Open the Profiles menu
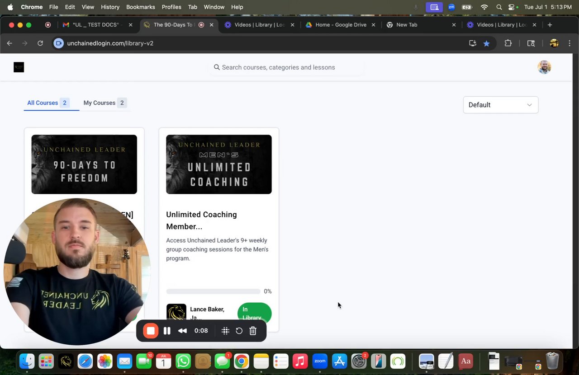579x375 pixels. coord(171,7)
